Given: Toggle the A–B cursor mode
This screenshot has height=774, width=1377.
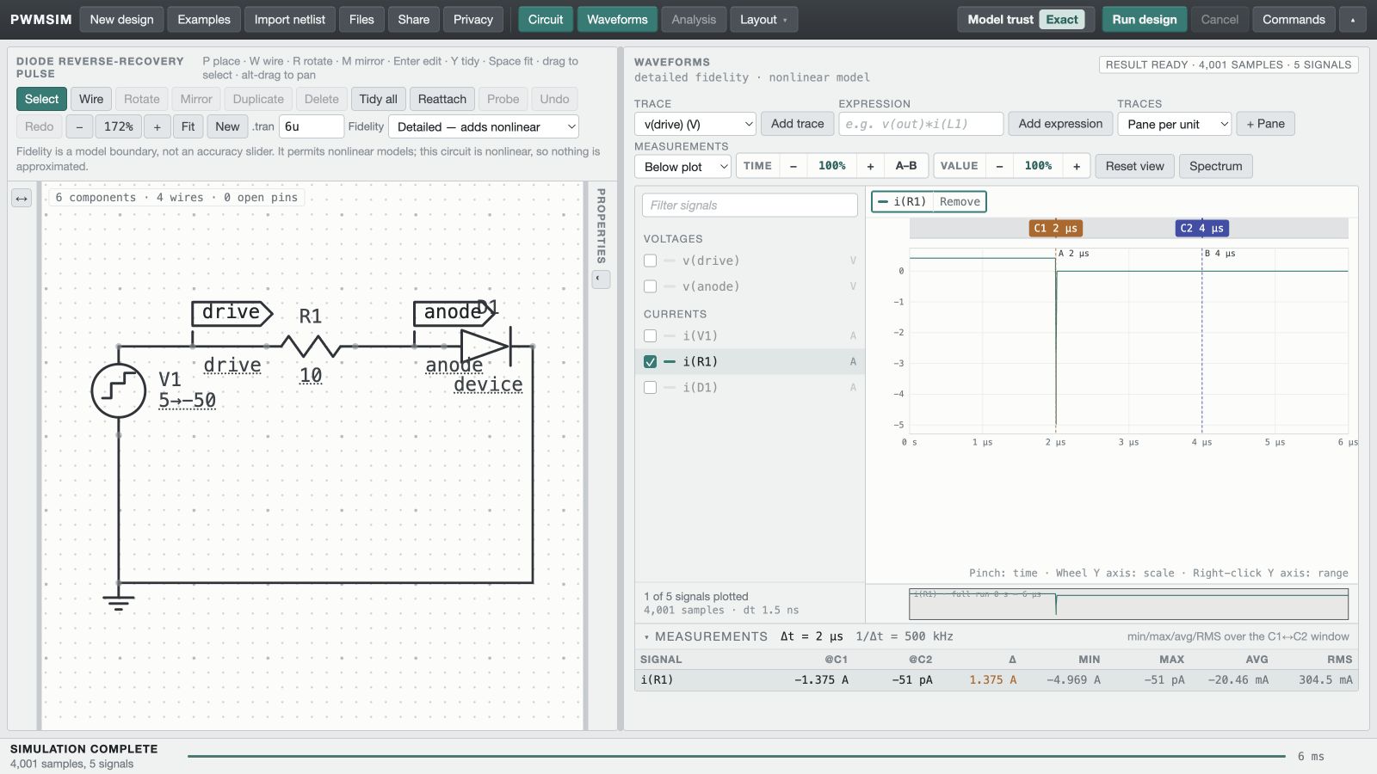Looking at the screenshot, I should point(906,166).
